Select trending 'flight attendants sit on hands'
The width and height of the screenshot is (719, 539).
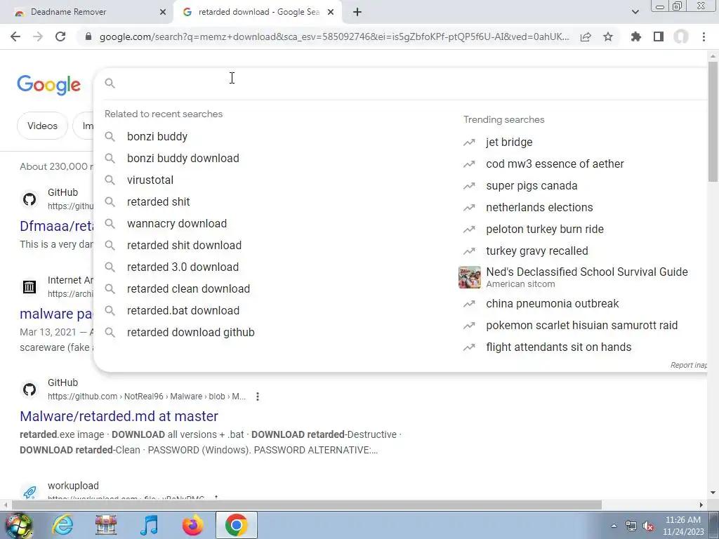[x=558, y=347]
